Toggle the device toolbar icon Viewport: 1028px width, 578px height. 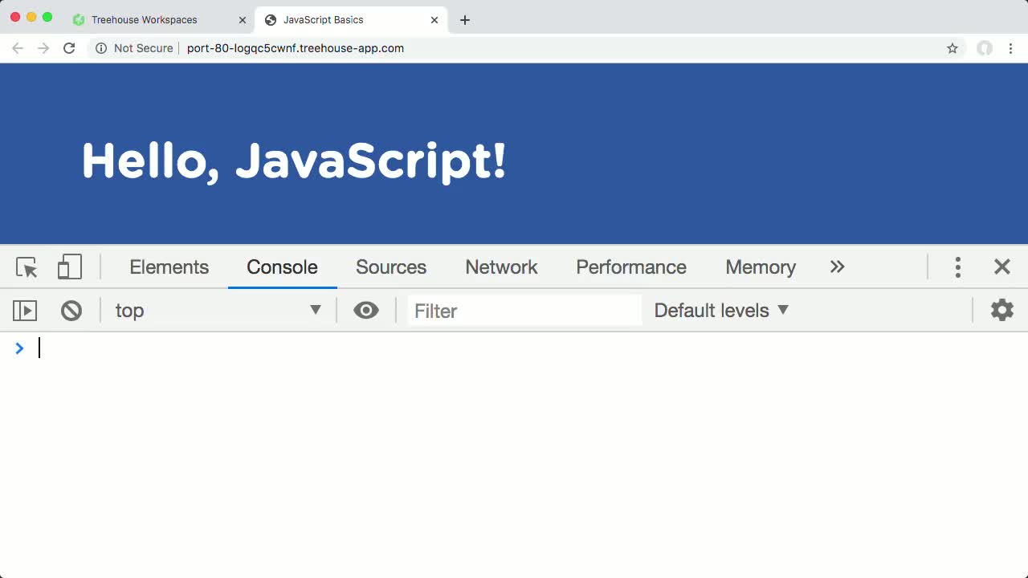coord(70,267)
